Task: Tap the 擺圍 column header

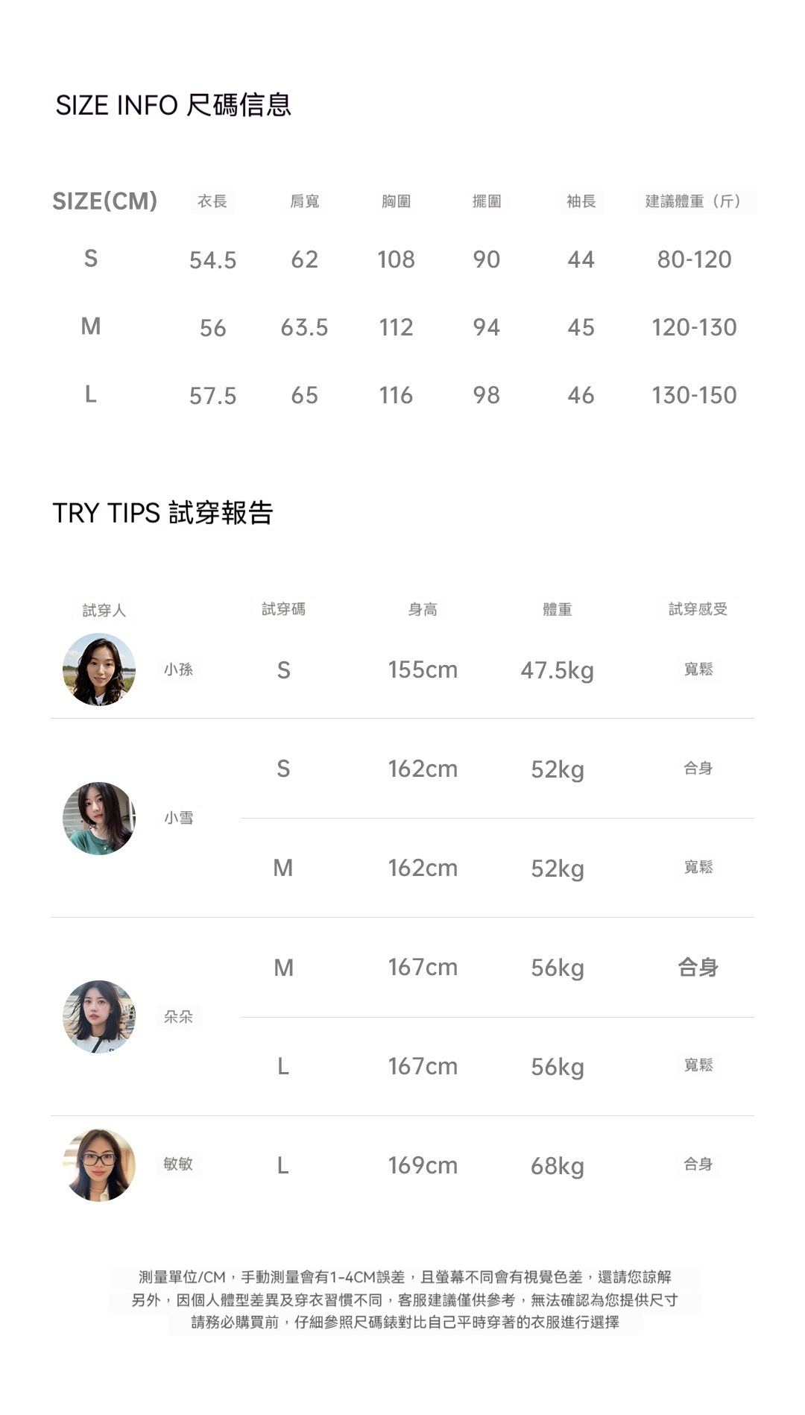Action: (x=487, y=201)
